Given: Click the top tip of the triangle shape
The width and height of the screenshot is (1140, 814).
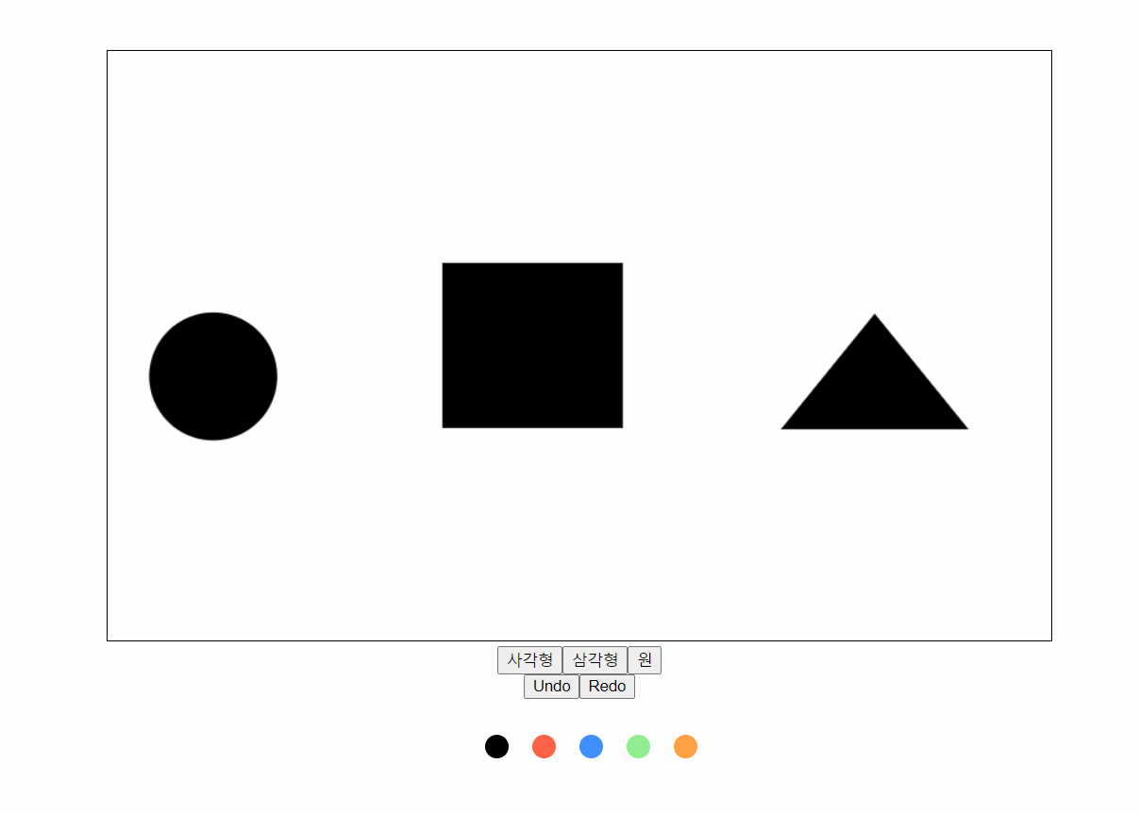Looking at the screenshot, I should [x=875, y=318].
